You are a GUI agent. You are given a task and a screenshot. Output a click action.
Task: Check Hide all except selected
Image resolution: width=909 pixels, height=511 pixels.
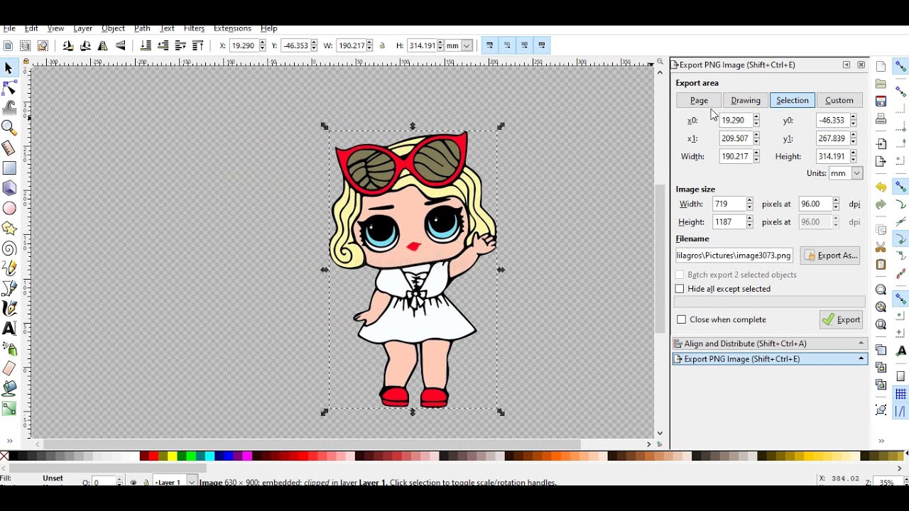pos(680,289)
